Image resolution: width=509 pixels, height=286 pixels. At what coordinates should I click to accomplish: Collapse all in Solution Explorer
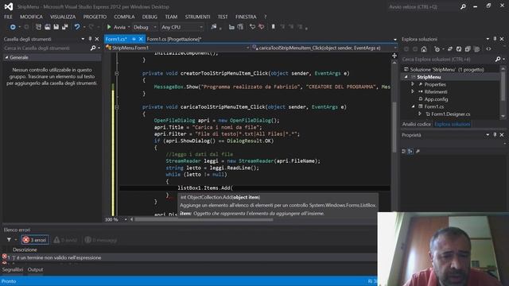tap(468, 49)
